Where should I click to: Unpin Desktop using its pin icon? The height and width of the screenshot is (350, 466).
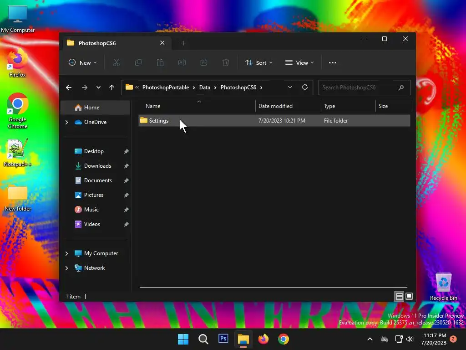(x=126, y=151)
